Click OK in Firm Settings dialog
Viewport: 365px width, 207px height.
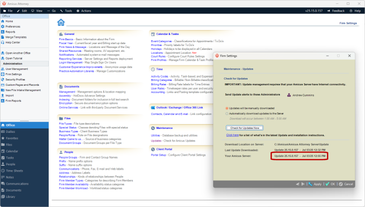click(330, 184)
